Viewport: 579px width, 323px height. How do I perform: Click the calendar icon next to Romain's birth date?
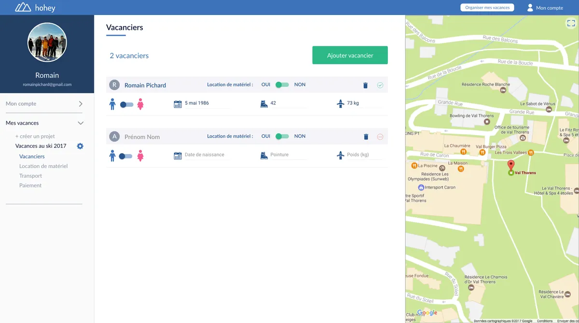coord(177,103)
